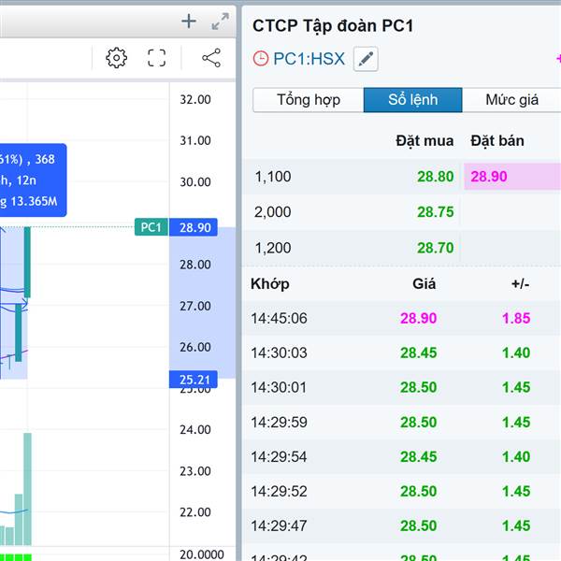Click the plus icon above the chart
The width and height of the screenshot is (561, 561).
tap(189, 22)
